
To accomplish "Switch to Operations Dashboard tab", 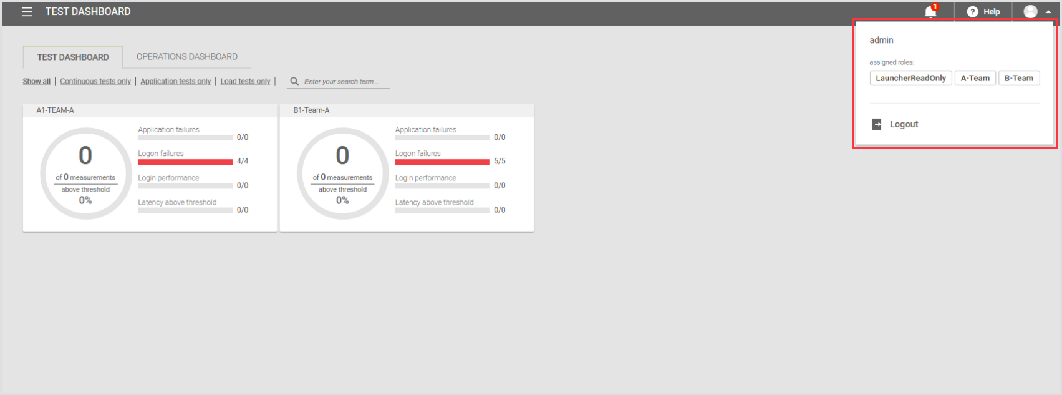I will coord(187,57).
